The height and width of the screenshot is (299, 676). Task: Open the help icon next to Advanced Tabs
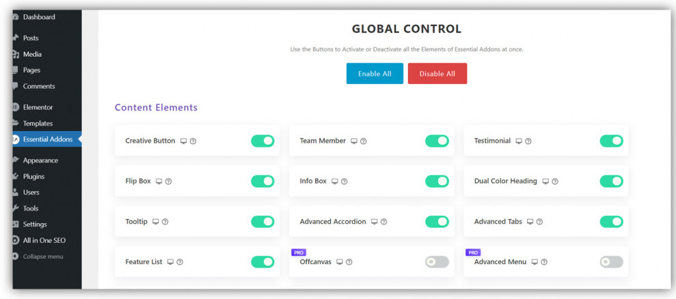click(539, 222)
